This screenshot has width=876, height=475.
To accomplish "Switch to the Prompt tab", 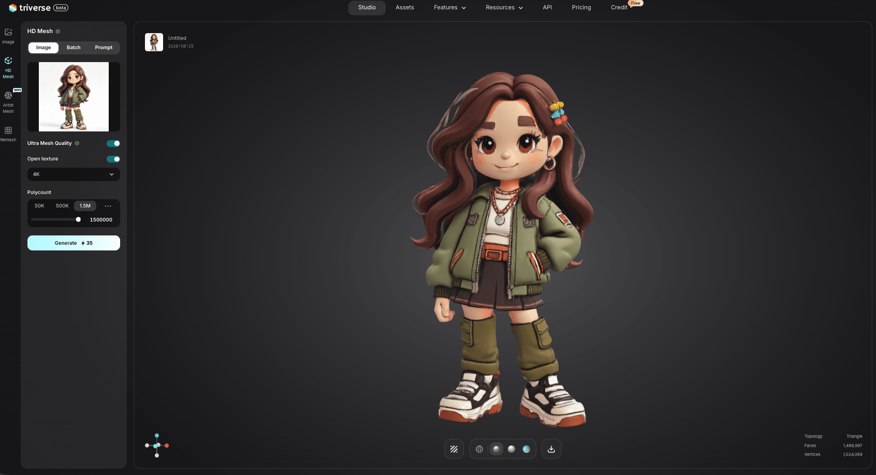I will click(x=104, y=48).
